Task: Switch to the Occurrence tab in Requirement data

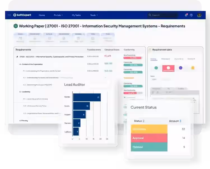Action: (179, 59)
